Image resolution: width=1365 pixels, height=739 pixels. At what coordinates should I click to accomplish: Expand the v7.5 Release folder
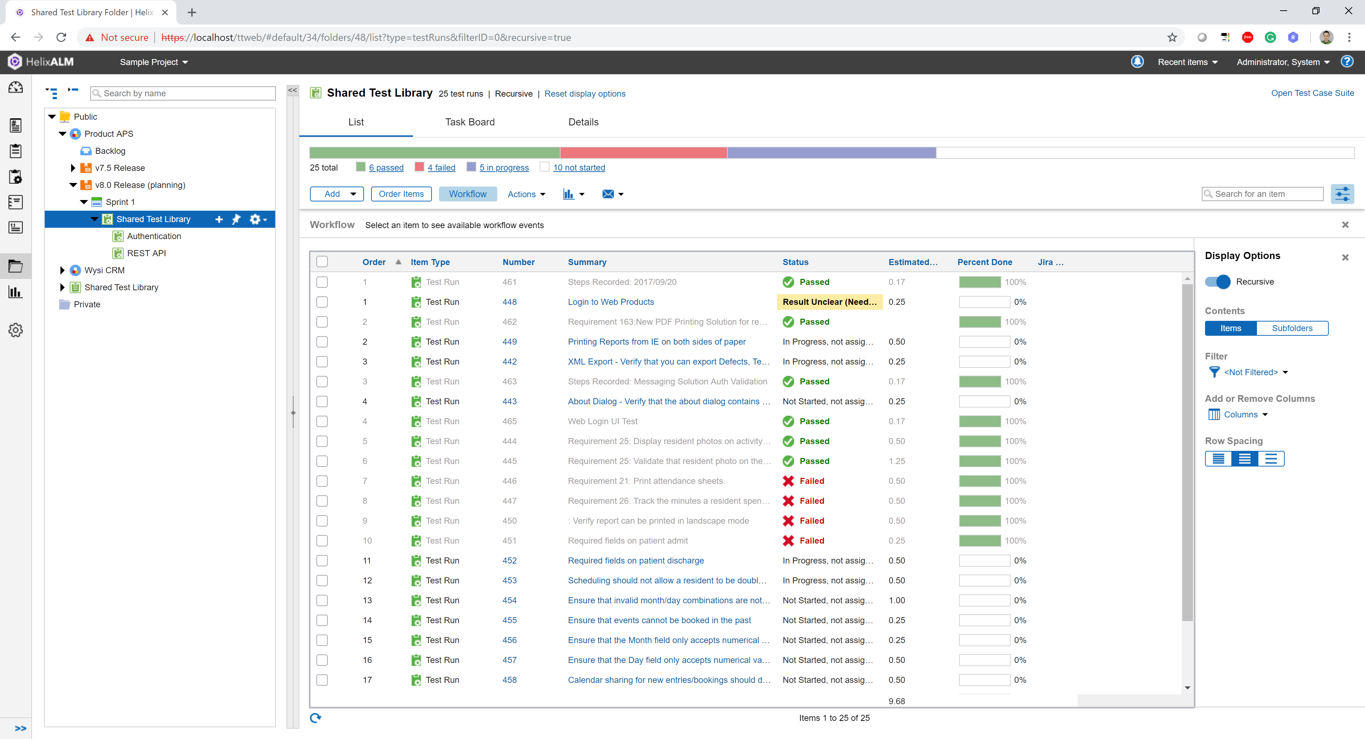tap(73, 168)
